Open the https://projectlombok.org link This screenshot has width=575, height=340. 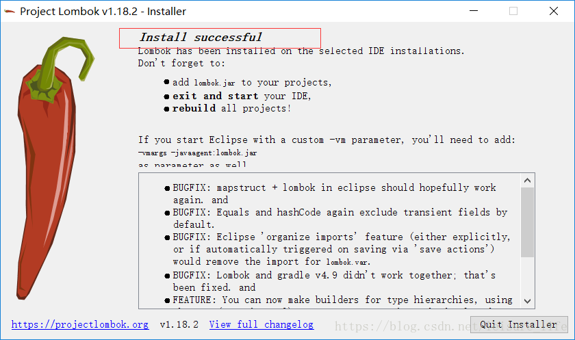point(80,325)
